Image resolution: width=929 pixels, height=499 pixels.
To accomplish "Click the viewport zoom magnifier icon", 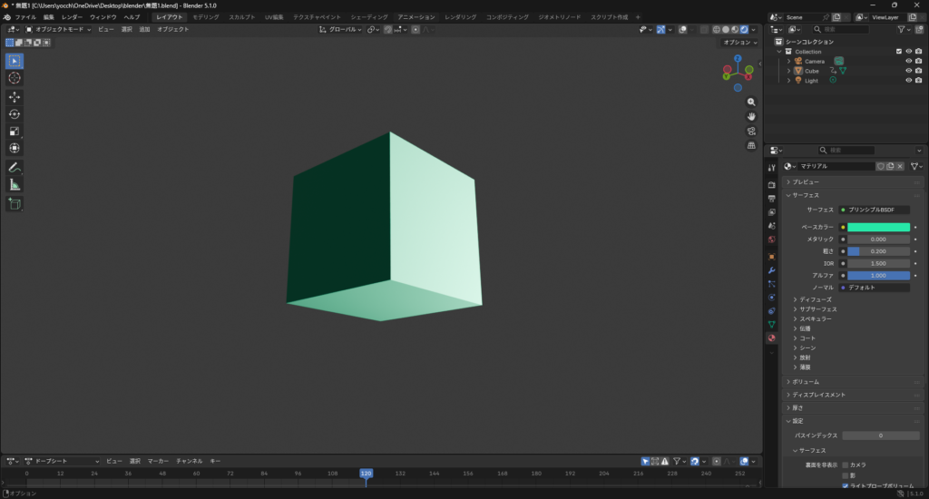I will click(751, 102).
